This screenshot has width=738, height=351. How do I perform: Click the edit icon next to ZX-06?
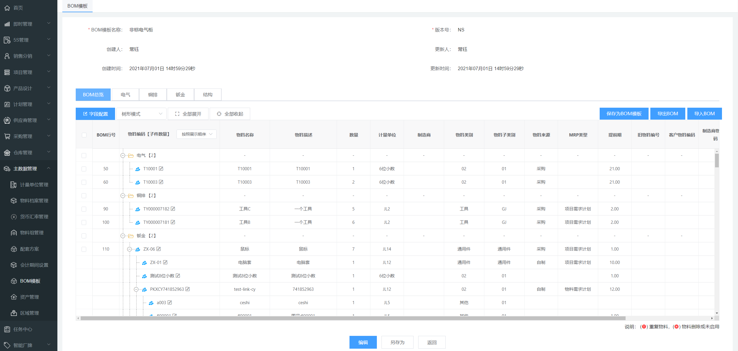pos(159,249)
